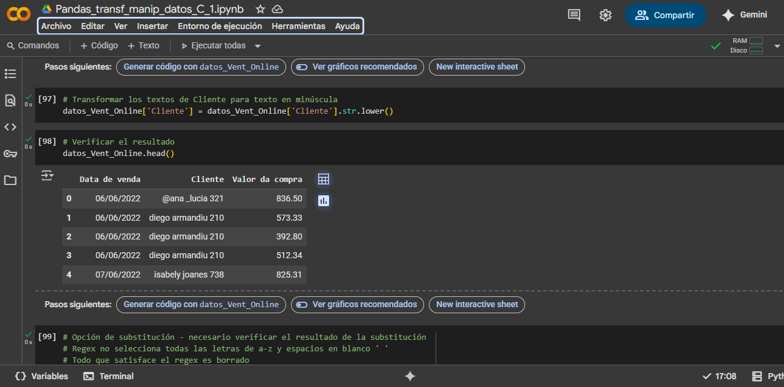The width and height of the screenshot is (784, 387).
Task: Open the Entorno de ejecución menu
Action: 220,26
